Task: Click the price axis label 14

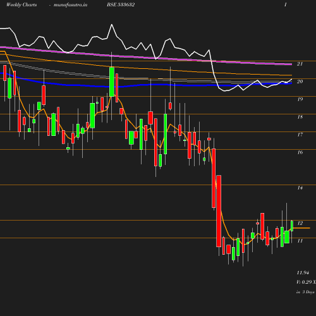Action: (x=300, y=188)
